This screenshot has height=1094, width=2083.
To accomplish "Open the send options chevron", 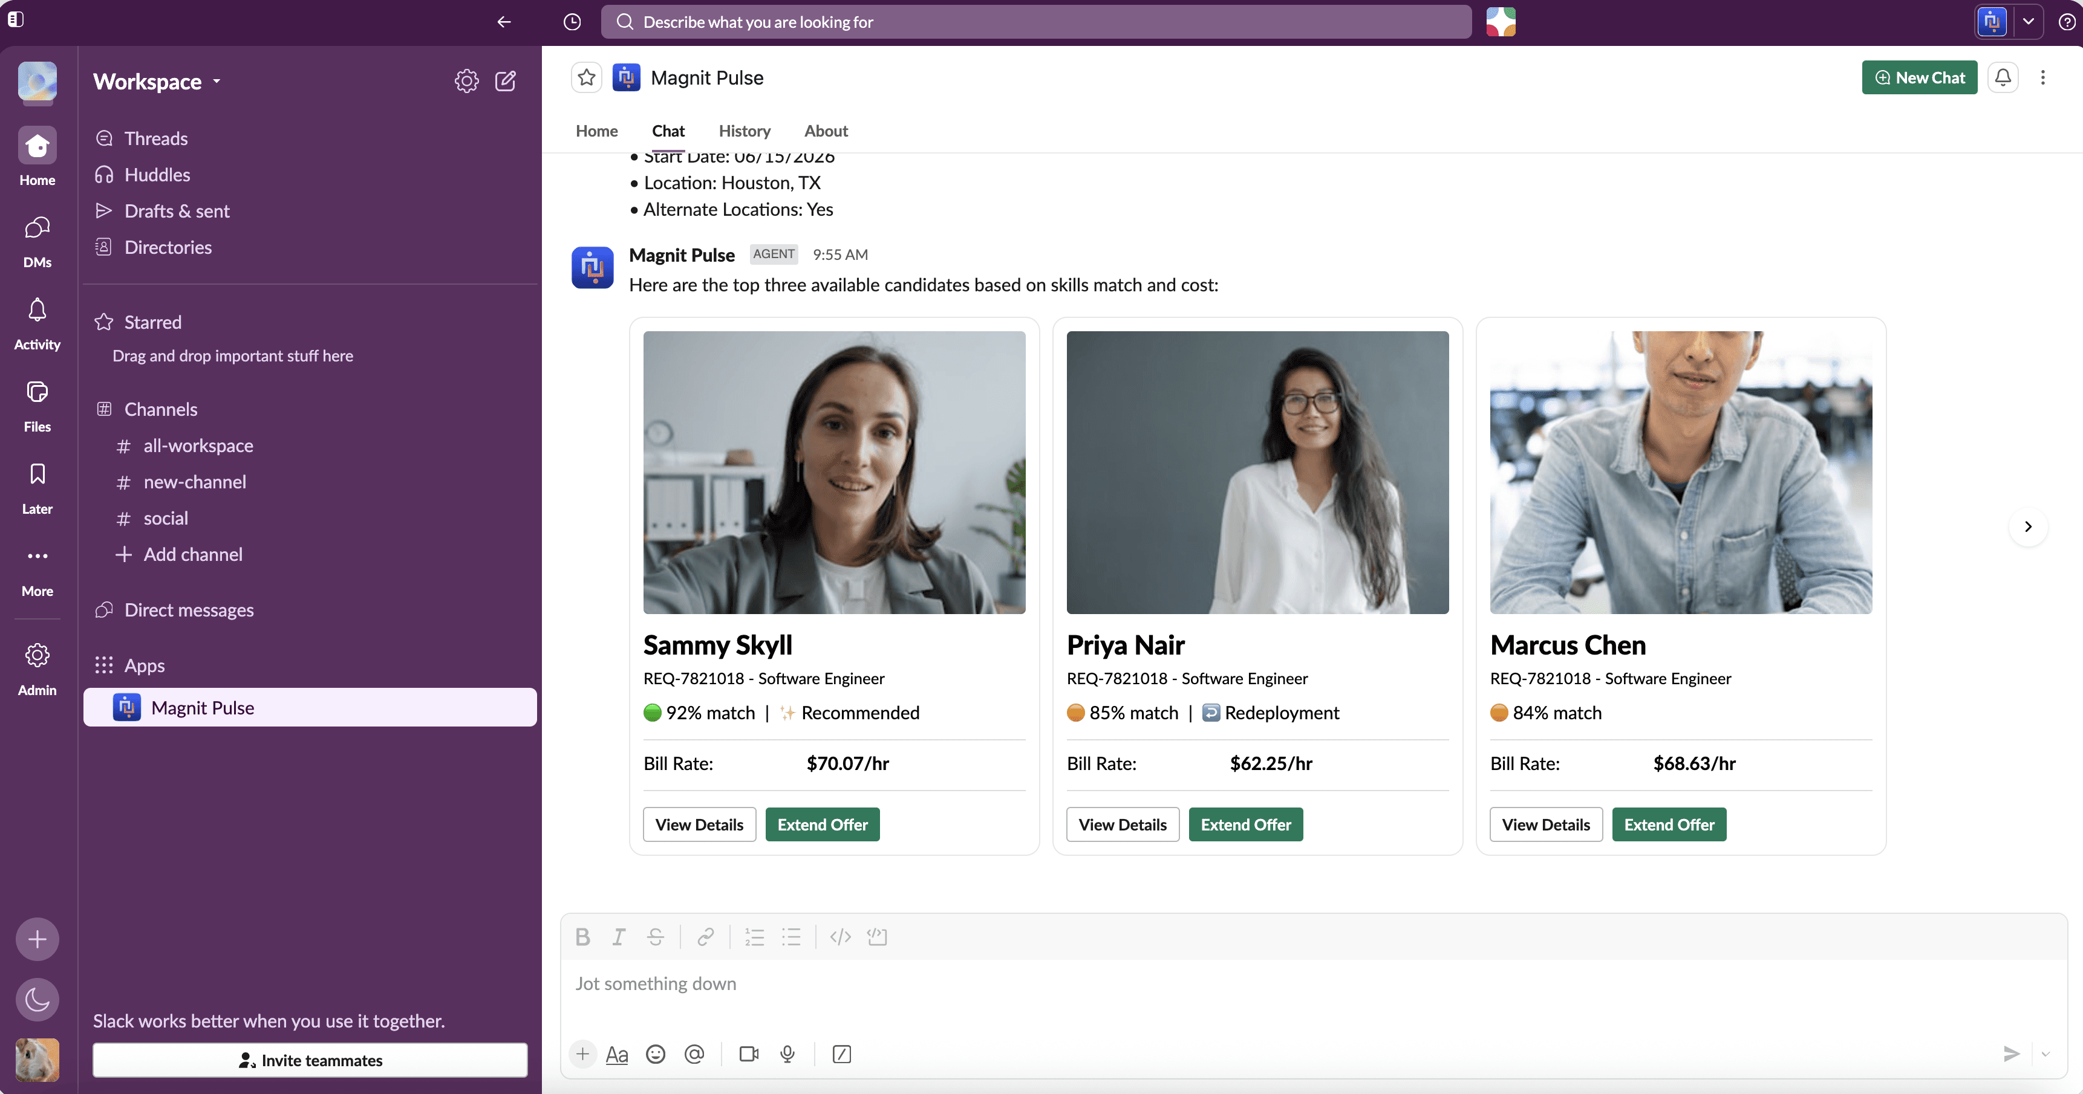I will 2045,1054.
